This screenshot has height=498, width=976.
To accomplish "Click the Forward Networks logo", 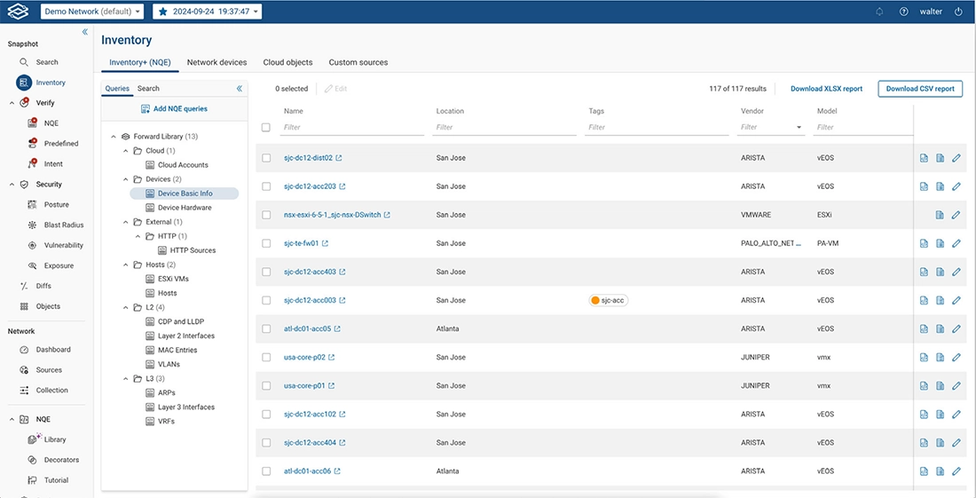I will tap(19, 12).
